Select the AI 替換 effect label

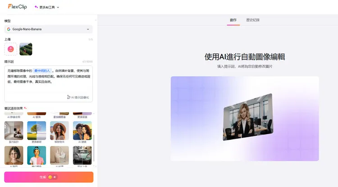[37, 117]
